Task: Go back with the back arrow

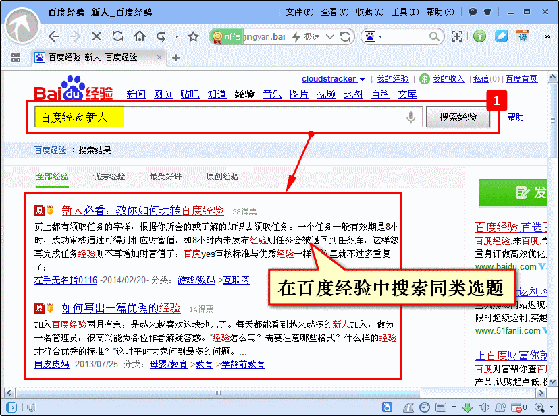Action: pos(54,36)
